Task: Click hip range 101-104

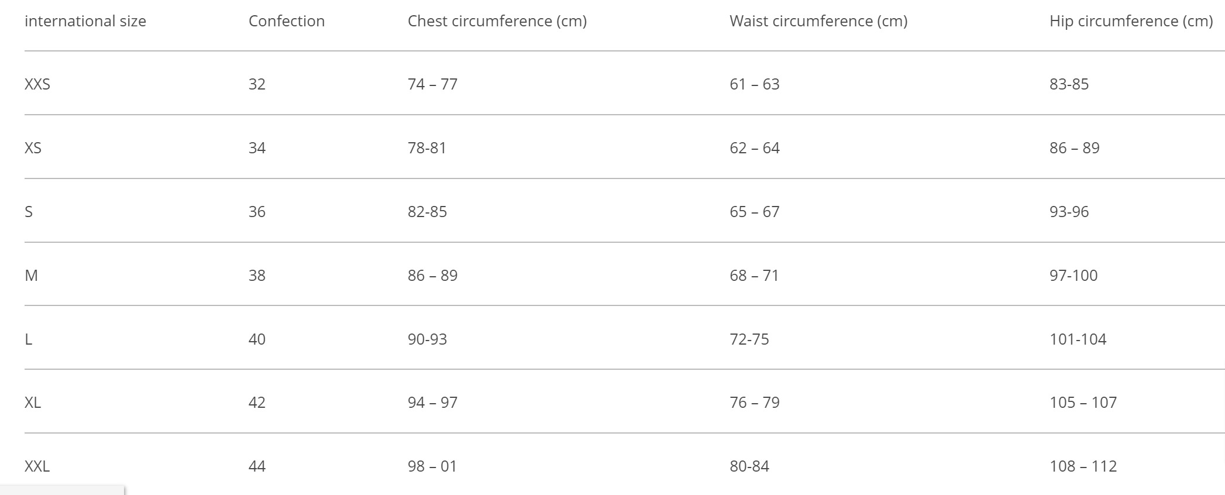Action: (x=1078, y=339)
